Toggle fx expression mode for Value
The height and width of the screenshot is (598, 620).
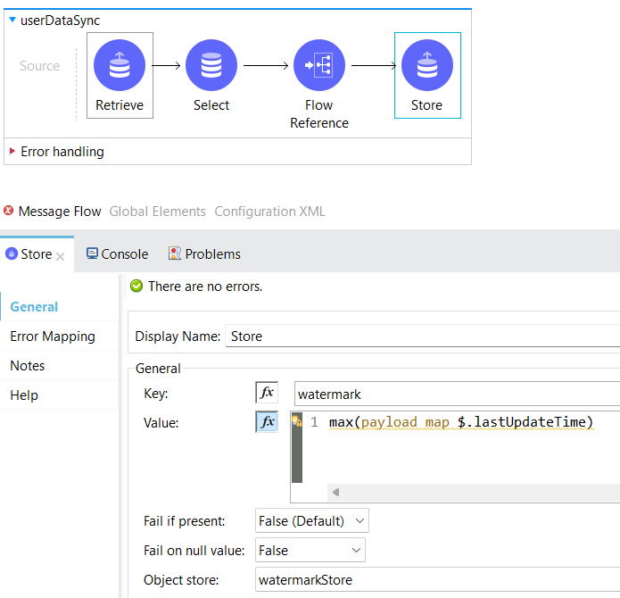pyautogui.click(x=267, y=421)
